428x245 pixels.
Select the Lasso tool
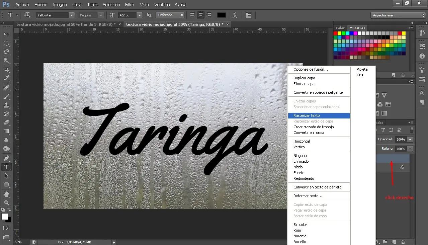(x=6, y=52)
